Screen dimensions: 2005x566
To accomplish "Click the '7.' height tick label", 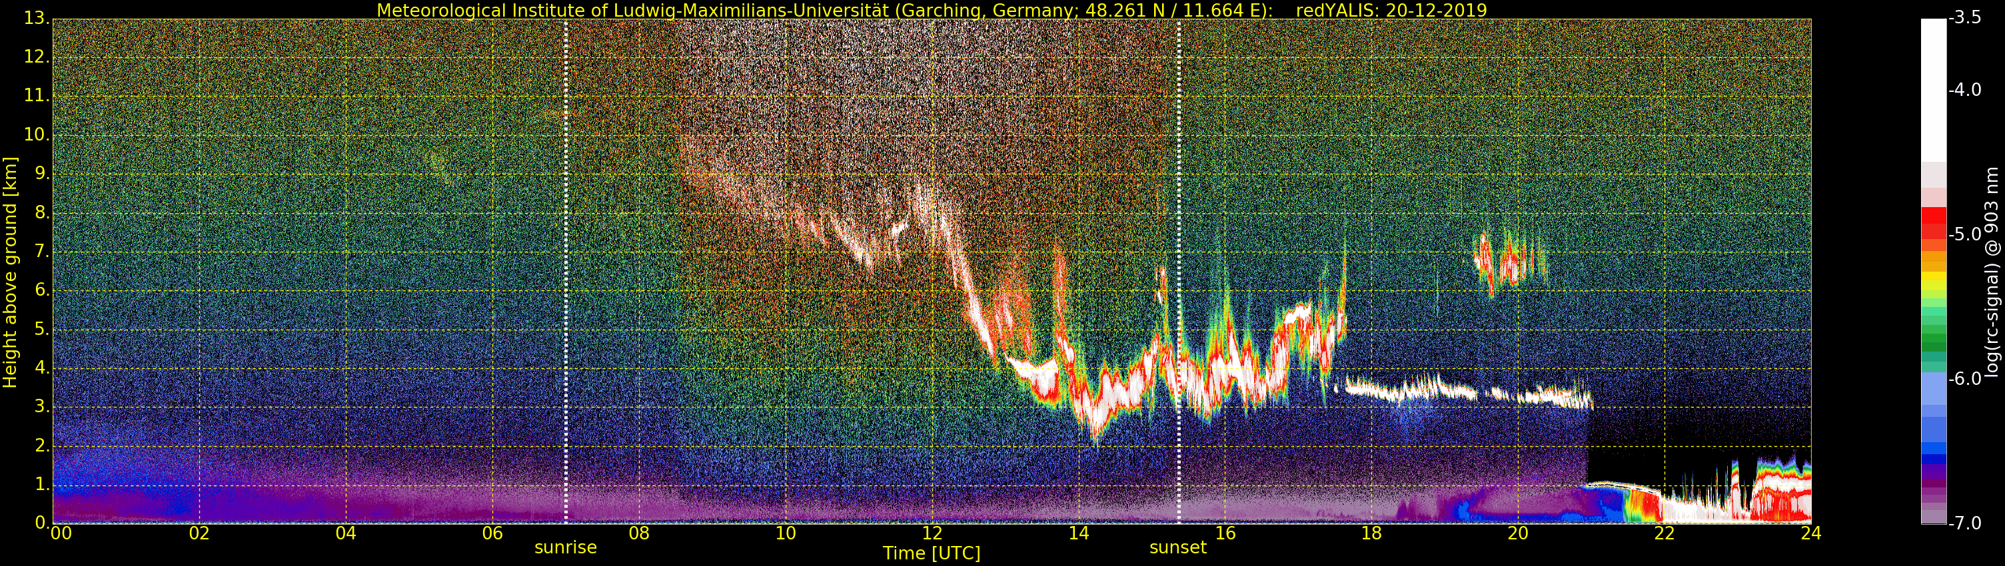I will pyautogui.click(x=42, y=251).
